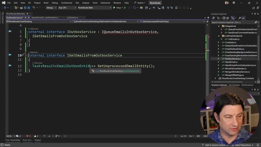This screenshot has width=261, height=147.
Task: Click the split editor plus icon
Action: point(208,21)
